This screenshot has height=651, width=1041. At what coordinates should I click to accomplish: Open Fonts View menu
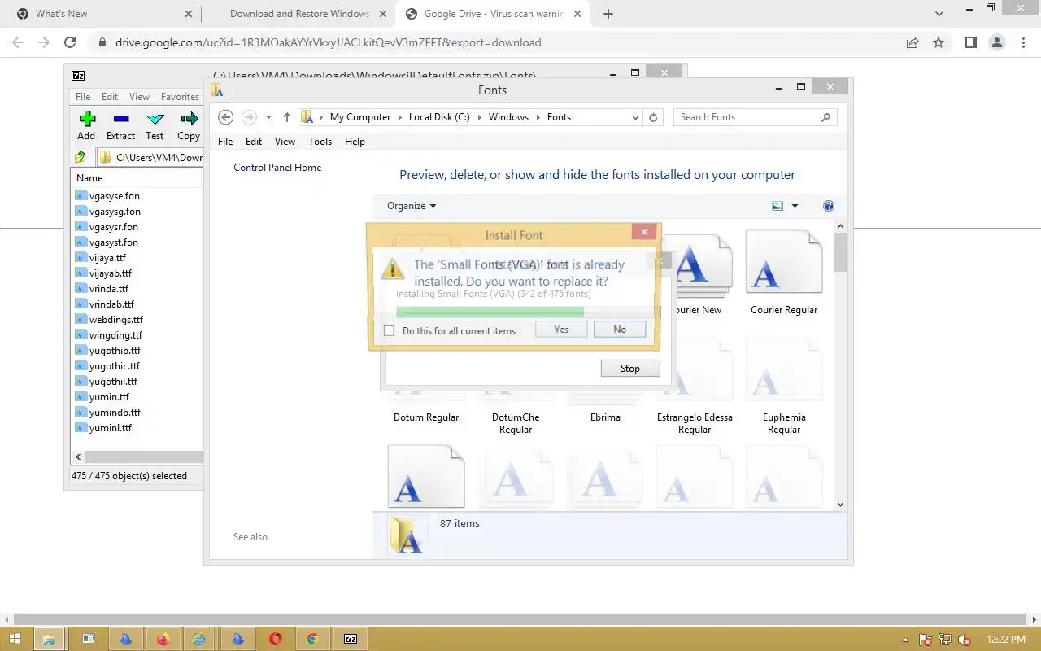[285, 142]
